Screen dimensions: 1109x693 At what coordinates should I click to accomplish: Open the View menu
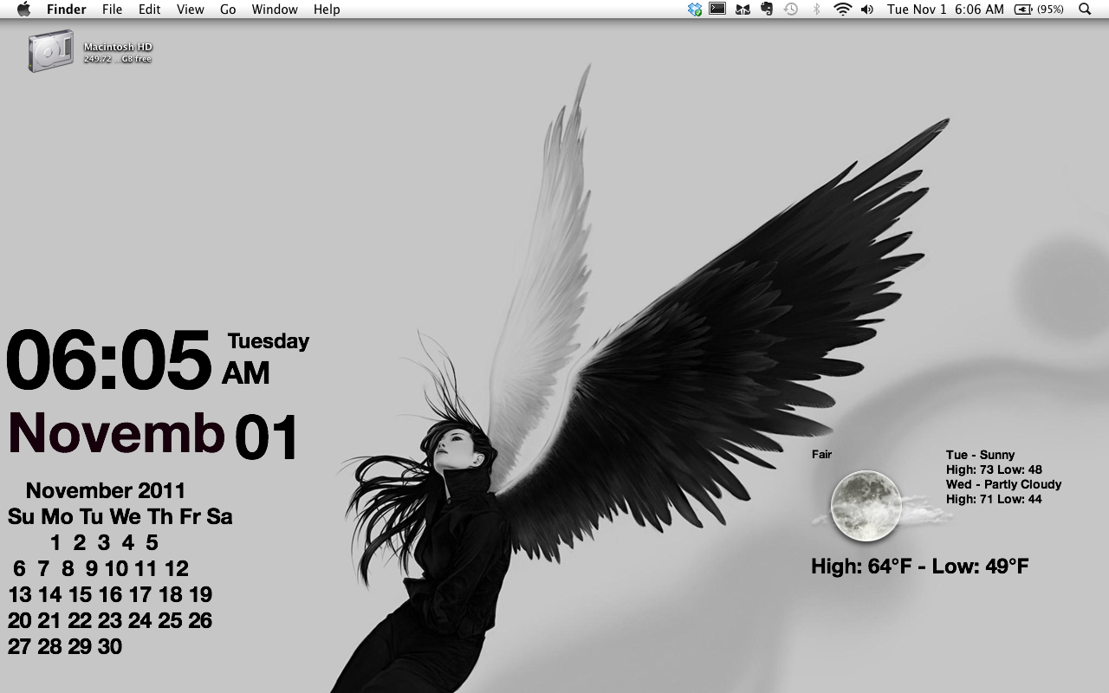point(190,10)
